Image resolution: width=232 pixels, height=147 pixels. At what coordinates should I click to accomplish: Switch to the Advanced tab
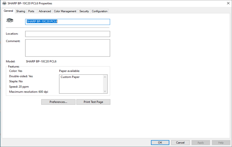[45, 11]
